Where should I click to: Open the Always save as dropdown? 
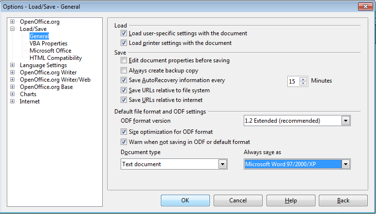345,164
